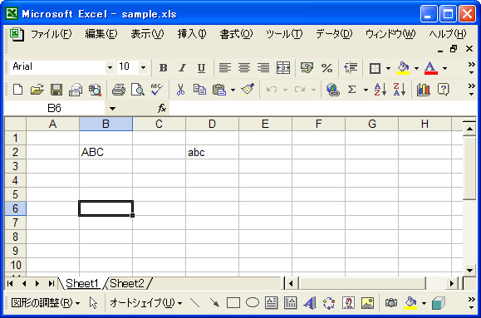Open an existing file with folder icon
This screenshot has width=481, height=318.
click(37, 90)
